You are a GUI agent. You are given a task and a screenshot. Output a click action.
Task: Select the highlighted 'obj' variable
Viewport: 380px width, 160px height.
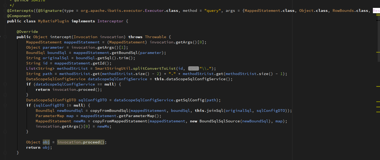[x=46, y=142]
